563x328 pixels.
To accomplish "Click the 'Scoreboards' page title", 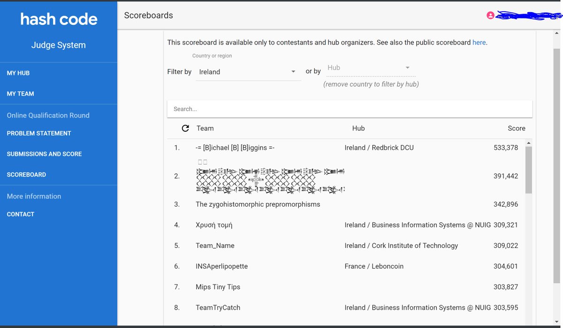I will tap(148, 15).
